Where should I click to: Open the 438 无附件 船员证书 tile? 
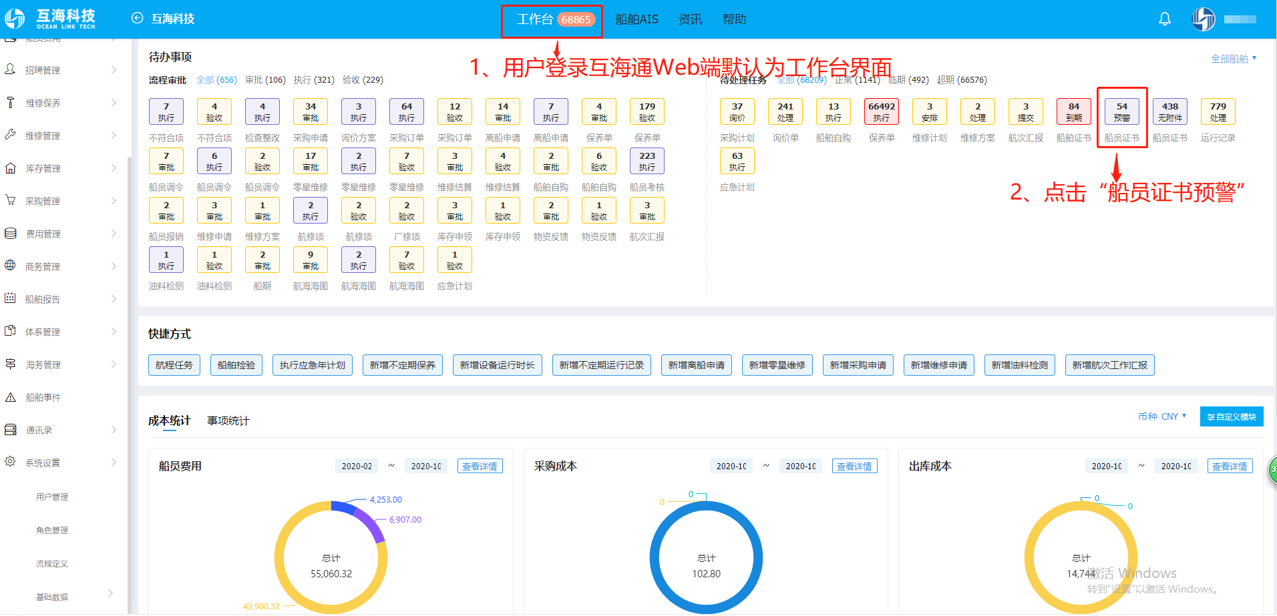(x=1170, y=111)
